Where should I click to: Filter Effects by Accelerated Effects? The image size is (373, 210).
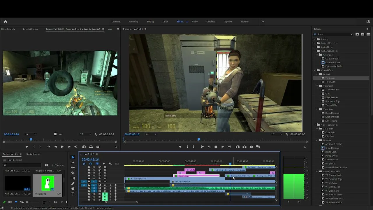pos(357,34)
